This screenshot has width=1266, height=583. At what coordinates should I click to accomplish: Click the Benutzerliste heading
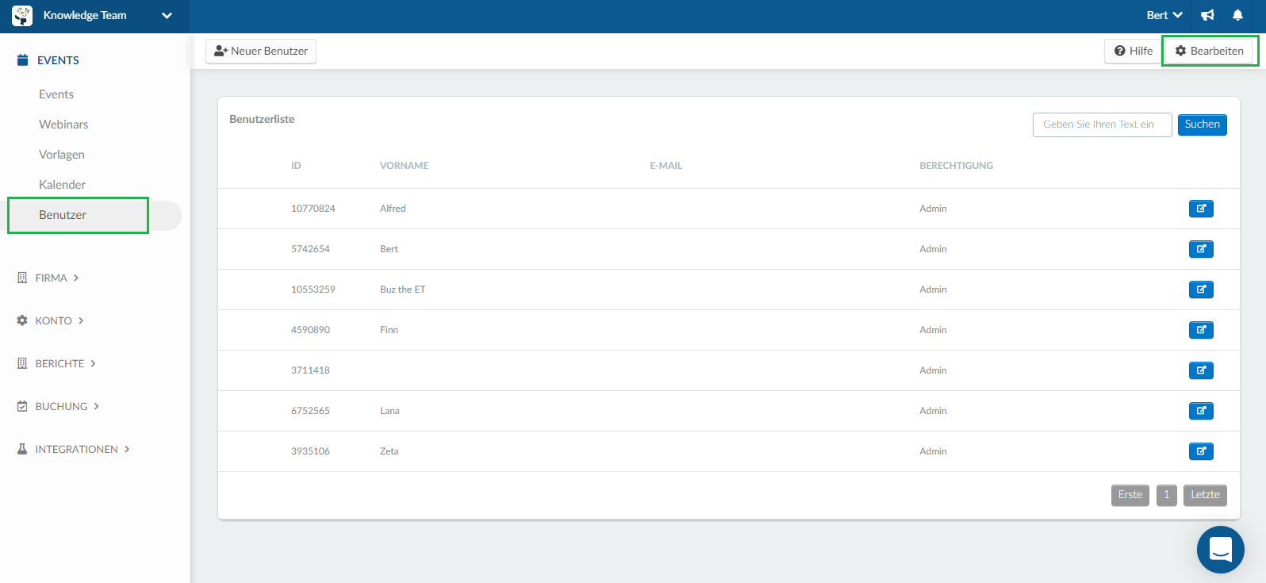262,119
